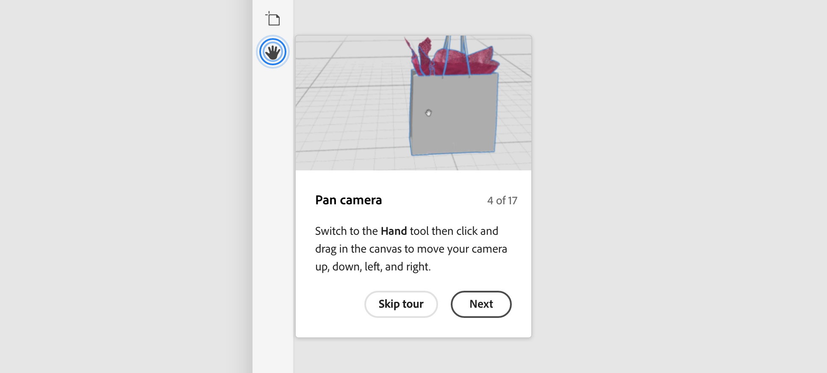This screenshot has width=827, height=373.
Task: Click the blank canvas above the tour card
Action: click(413, 17)
